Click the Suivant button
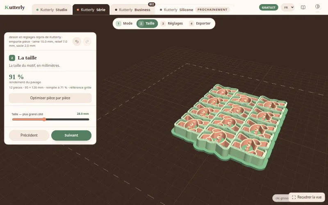The image size is (328, 205). (x=71, y=135)
